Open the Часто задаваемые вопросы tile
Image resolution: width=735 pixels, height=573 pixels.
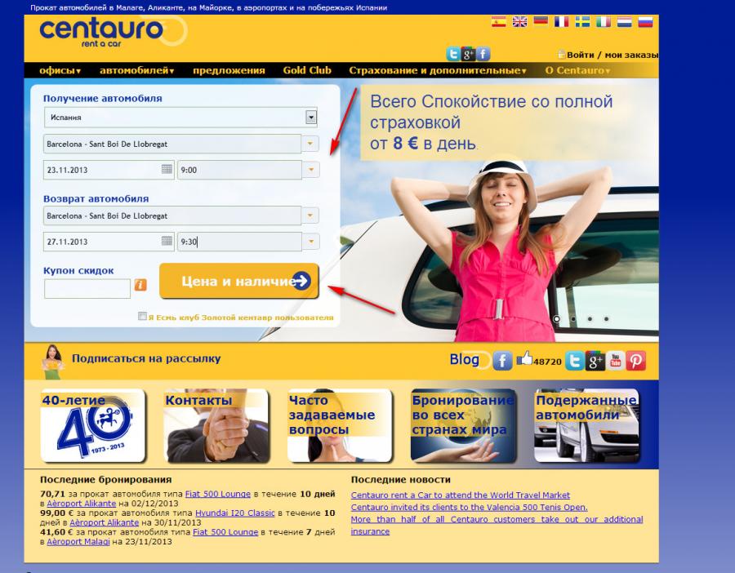pos(340,425)
